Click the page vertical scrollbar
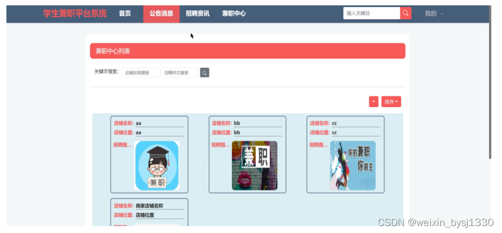This screenshot has height=233, width=502. tap(490, 82)
